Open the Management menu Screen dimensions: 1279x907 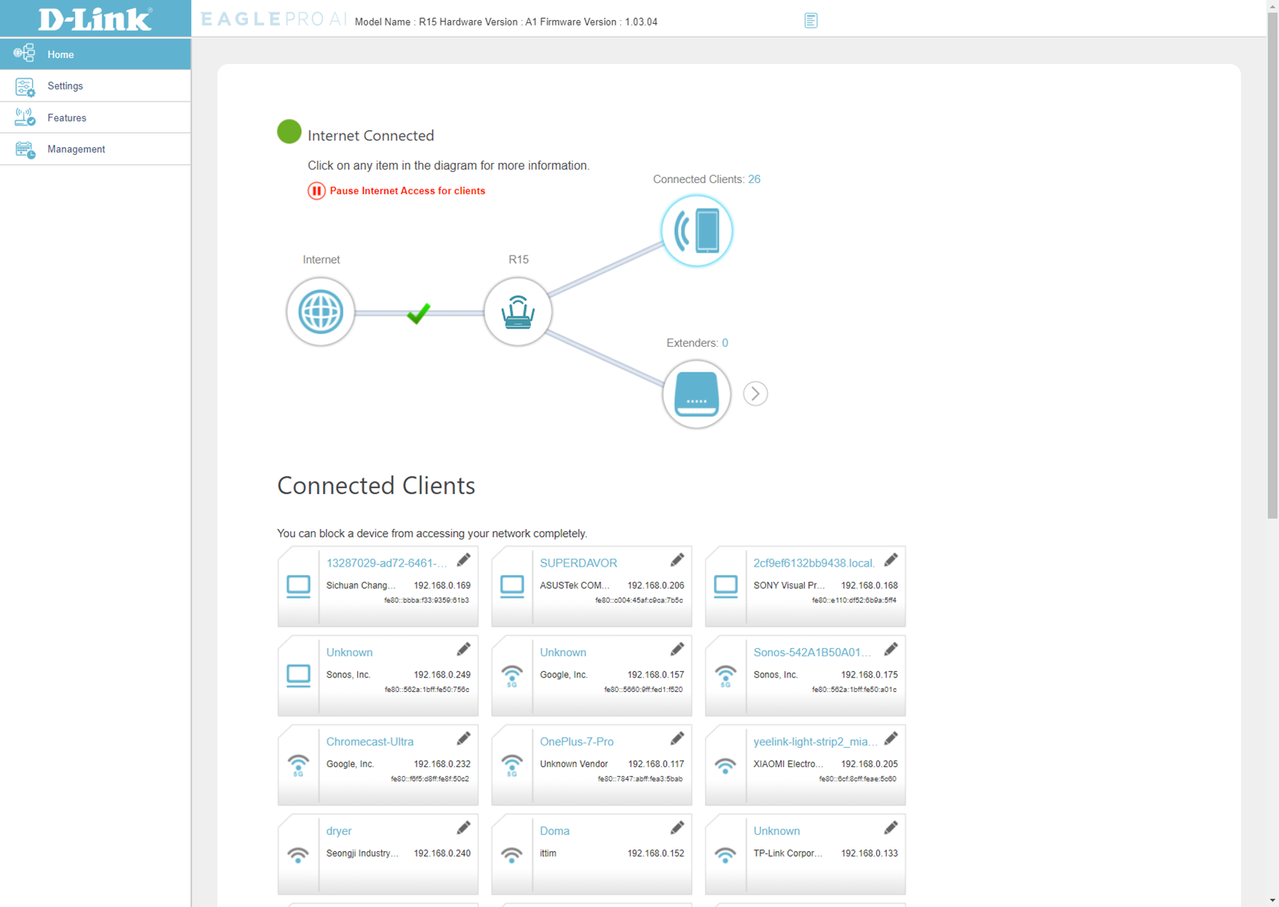(x=95, y=149)
